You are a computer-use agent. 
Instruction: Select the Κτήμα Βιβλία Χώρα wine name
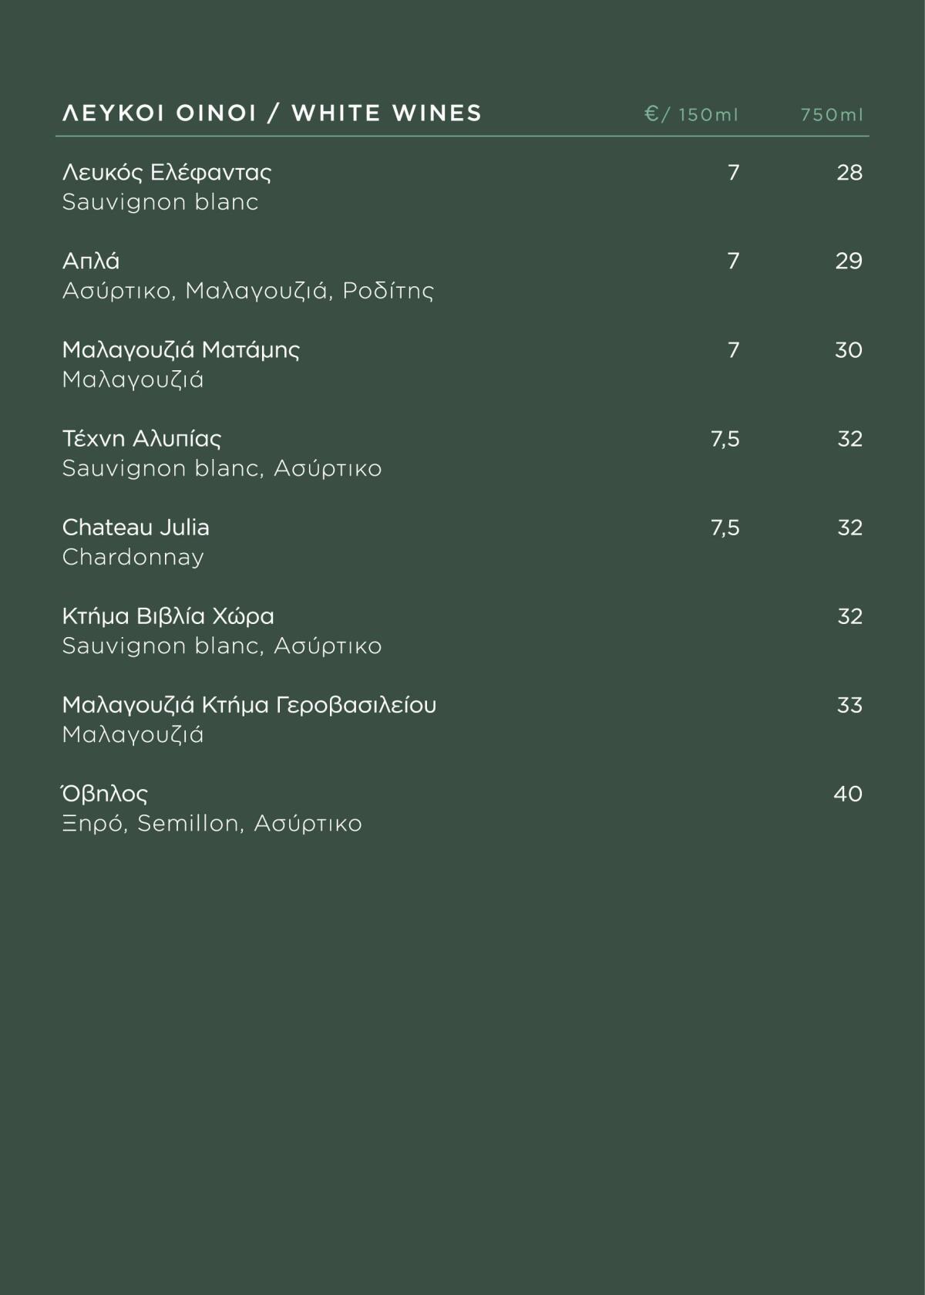(168, 616)
